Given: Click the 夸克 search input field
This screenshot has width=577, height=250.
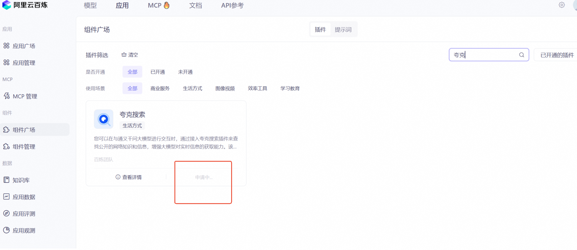Looking at the screenshot, I should click(489, 55).
